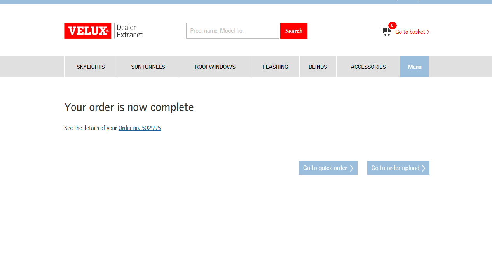Screen dimensions: 492x272
Task: Click the shopping cart icon
Action: click(386, 32)
